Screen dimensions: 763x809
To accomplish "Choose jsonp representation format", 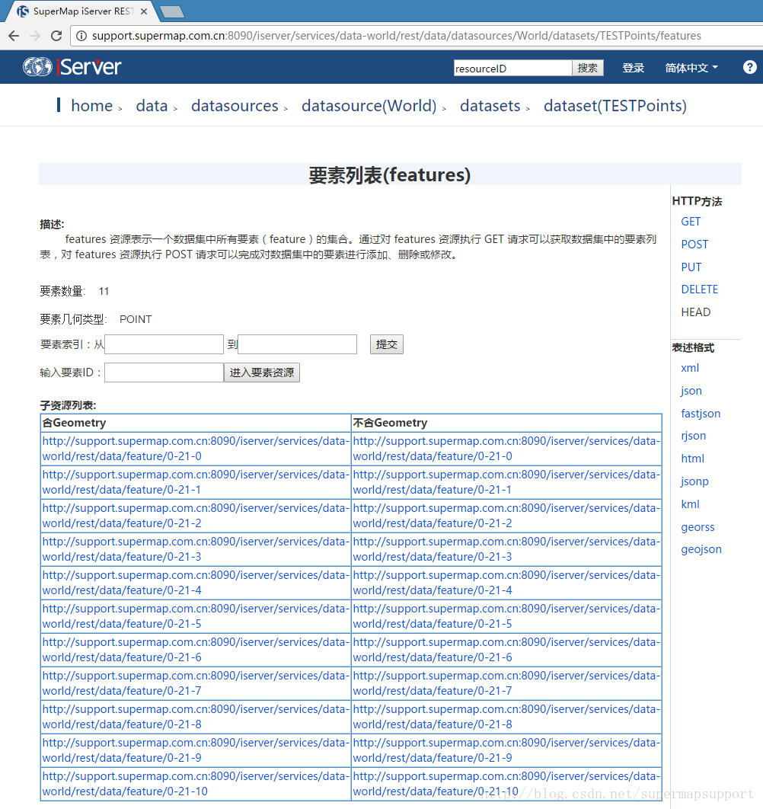I will pyautogui.click(x=695, y=481).
